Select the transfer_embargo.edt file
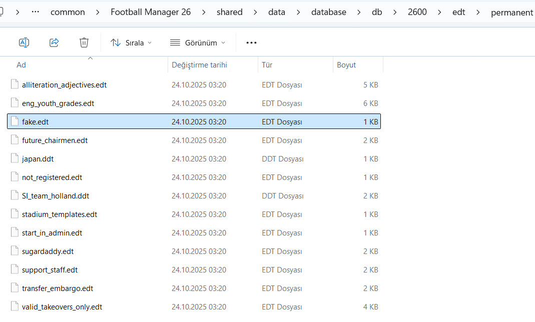Viewport: 535px width, 322px height. coord(58,288)
